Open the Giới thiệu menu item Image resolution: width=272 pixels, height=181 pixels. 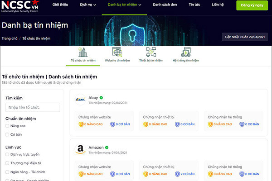point(61,5)
